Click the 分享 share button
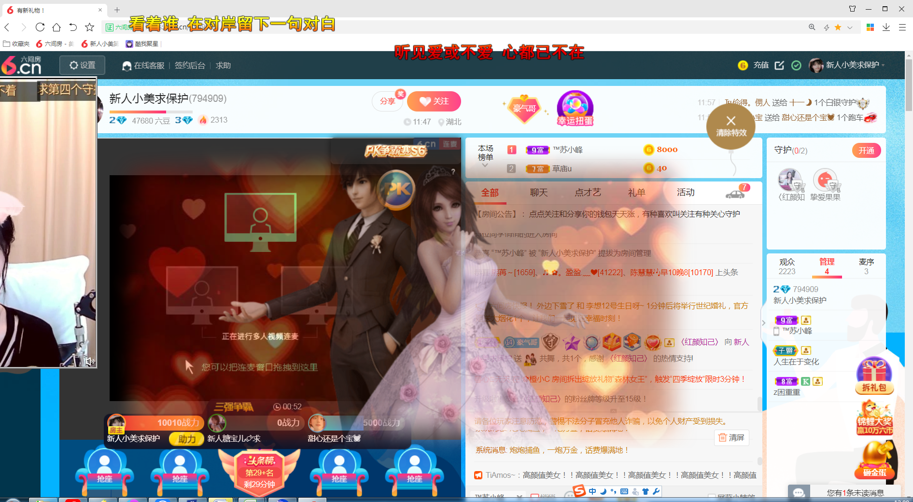 click(x=388, y=101)
